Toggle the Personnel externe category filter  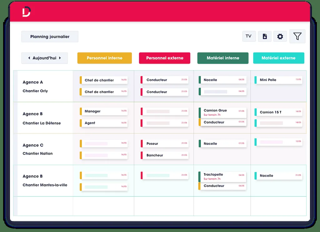pos(164,58)
